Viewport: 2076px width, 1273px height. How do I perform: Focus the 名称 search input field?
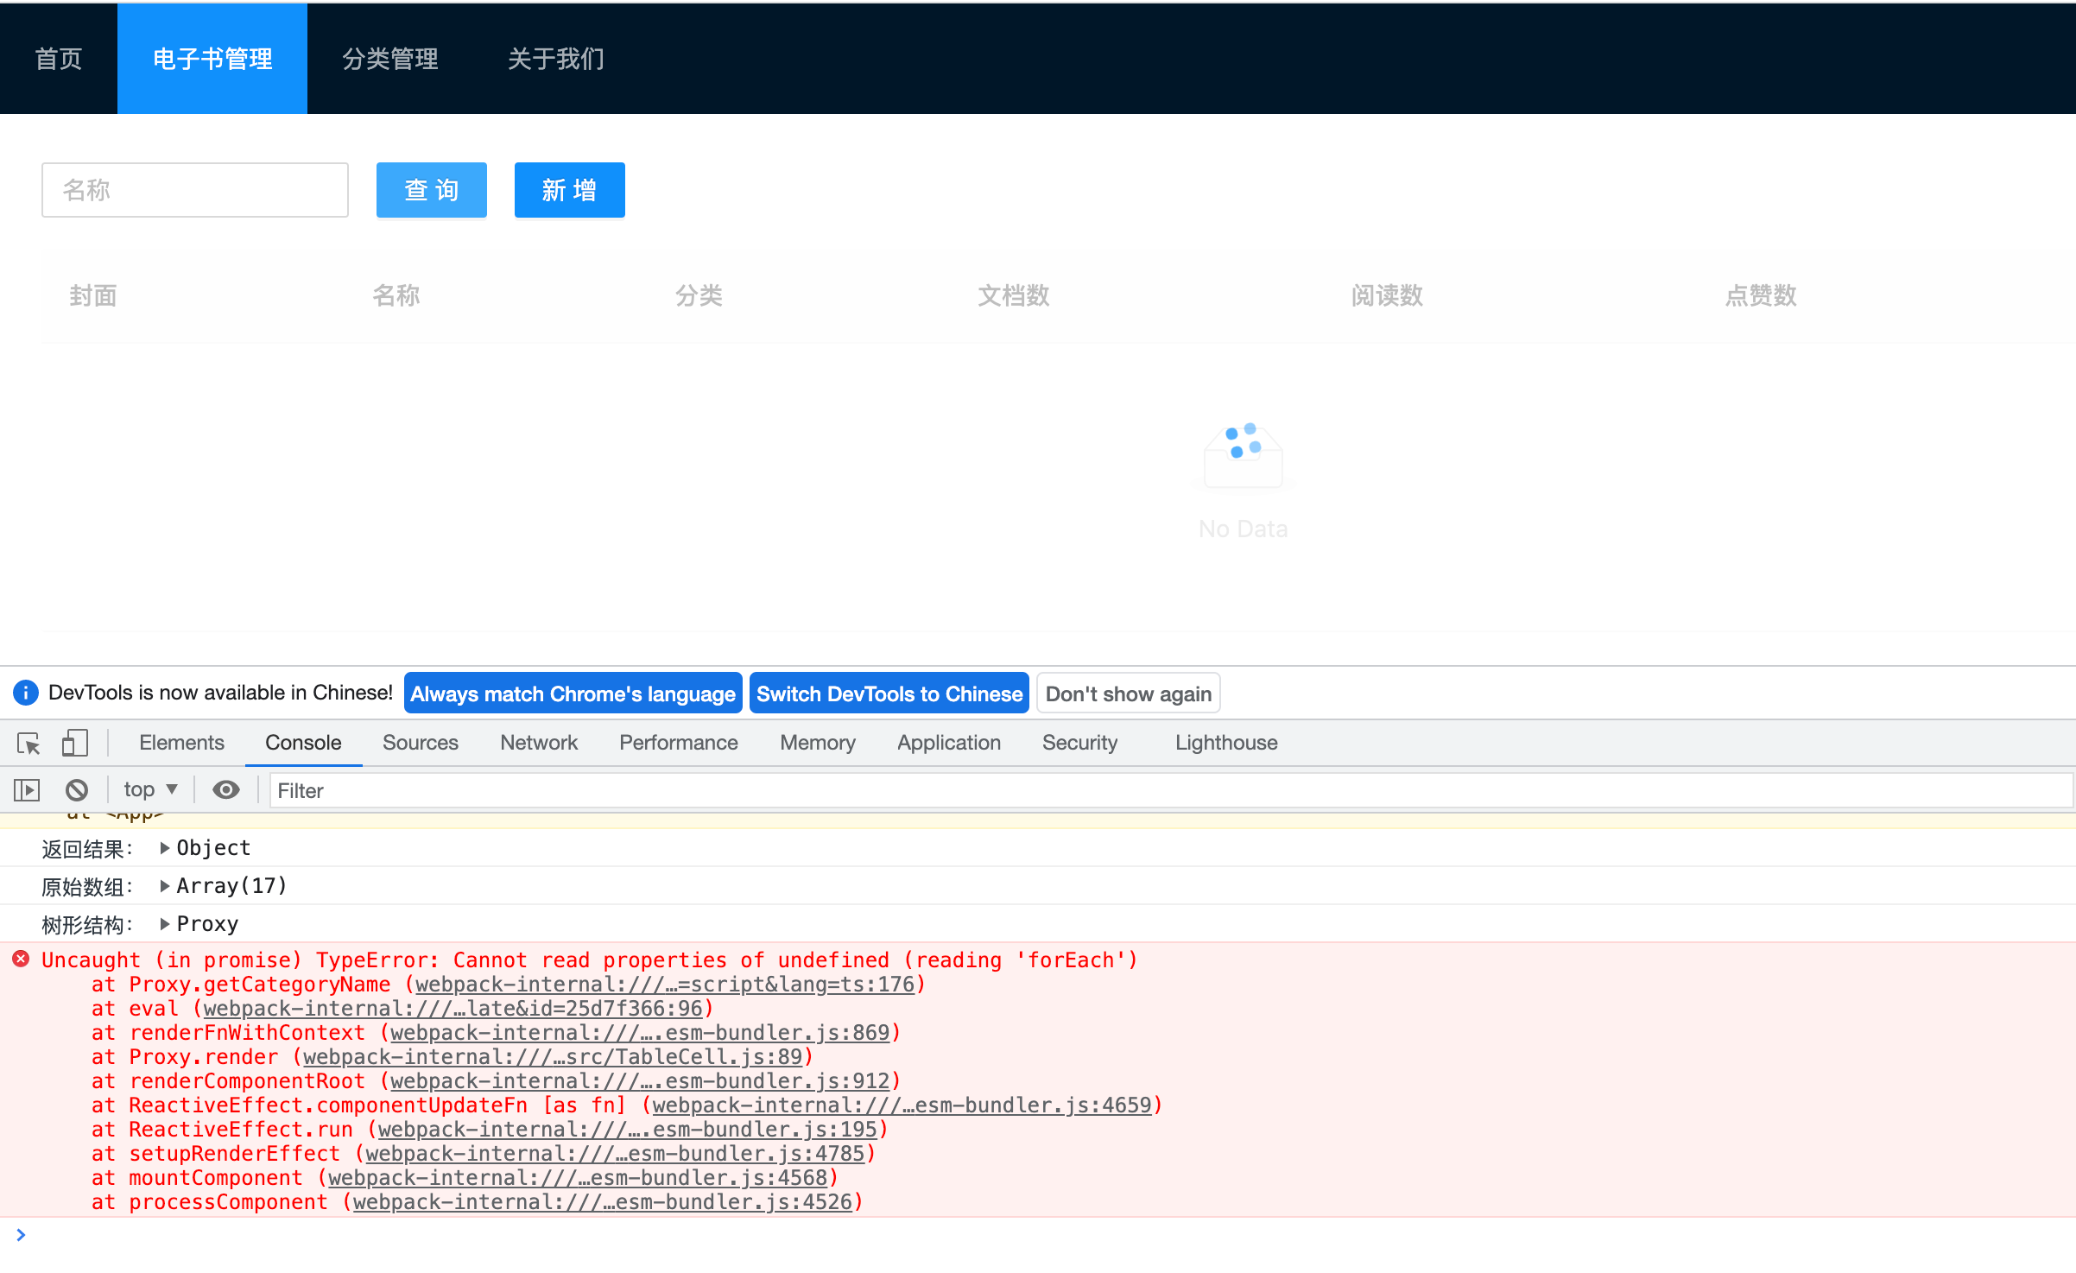195,190
